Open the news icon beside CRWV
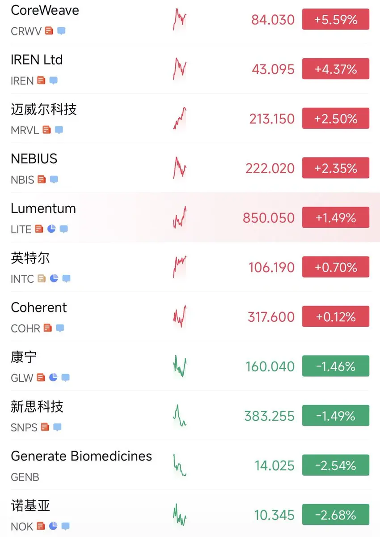This screenshot has width=380, height=537. click(49, 31)
